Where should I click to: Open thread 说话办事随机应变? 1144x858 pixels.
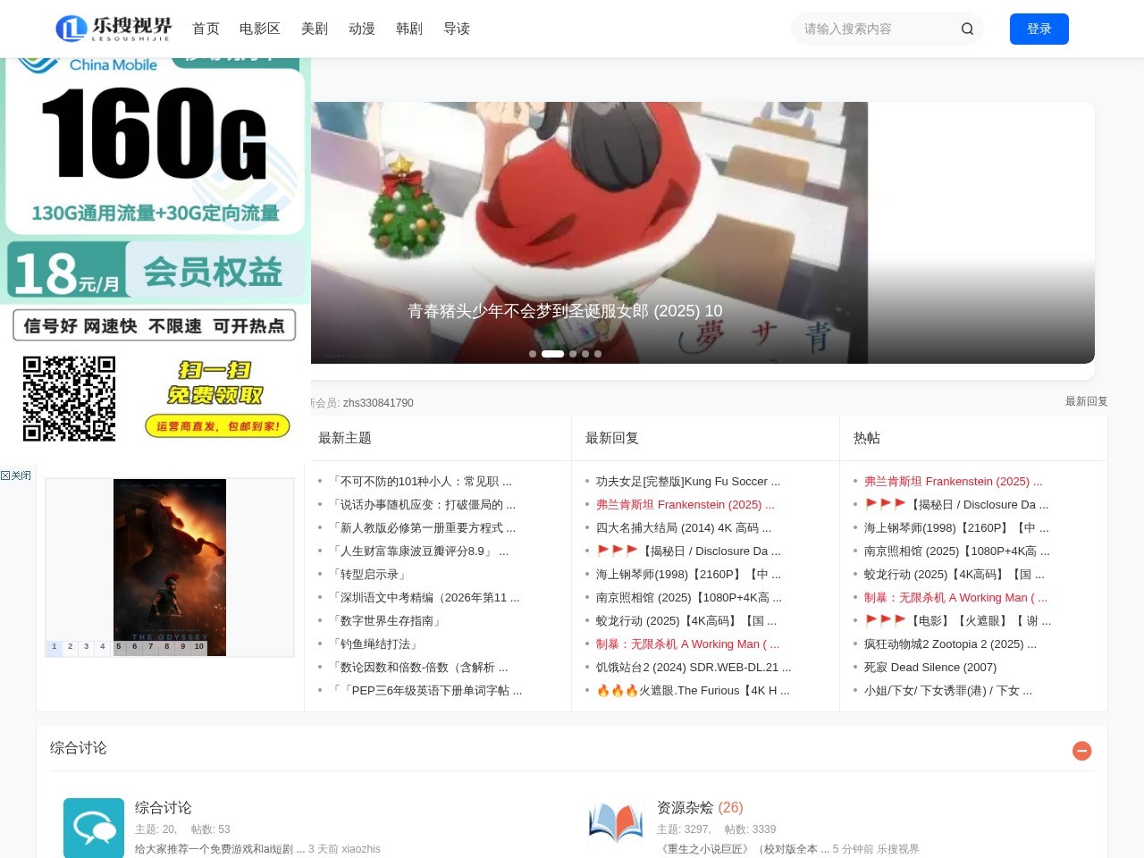423,504
